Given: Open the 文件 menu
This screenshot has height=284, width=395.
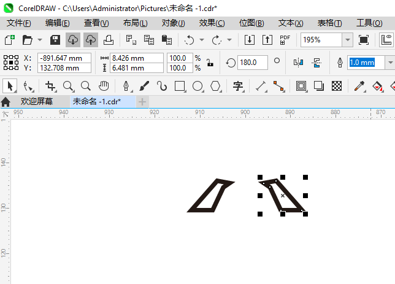Looking at the screenshot, I should (x=19, y=23).
